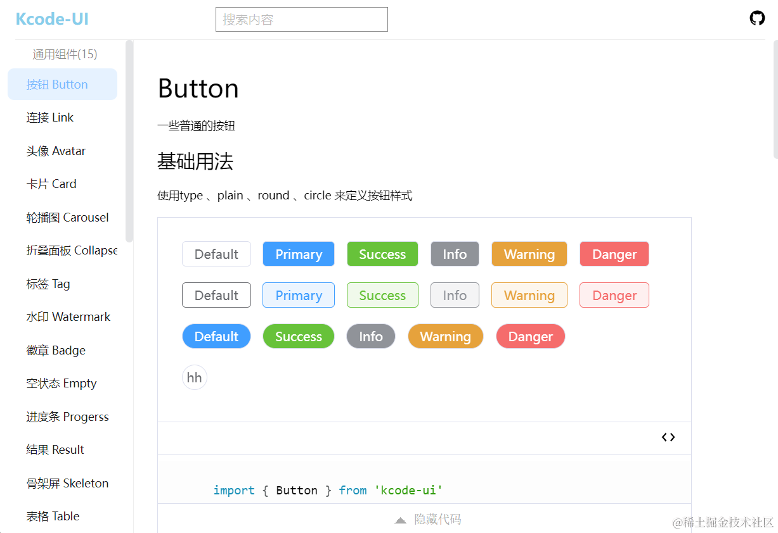Go to 头像 Avatar in the sidebar

click(56, 151)
